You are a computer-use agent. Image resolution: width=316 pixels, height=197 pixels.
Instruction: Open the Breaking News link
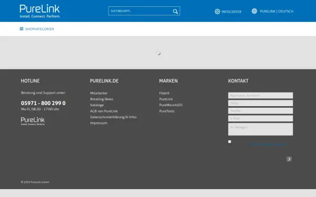click(102, 99)
